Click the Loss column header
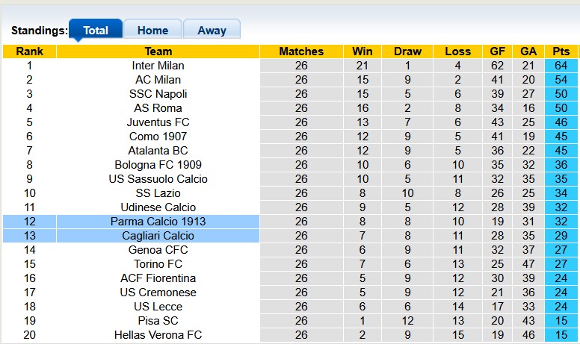The image size is (580, 344). coord(457,51)
